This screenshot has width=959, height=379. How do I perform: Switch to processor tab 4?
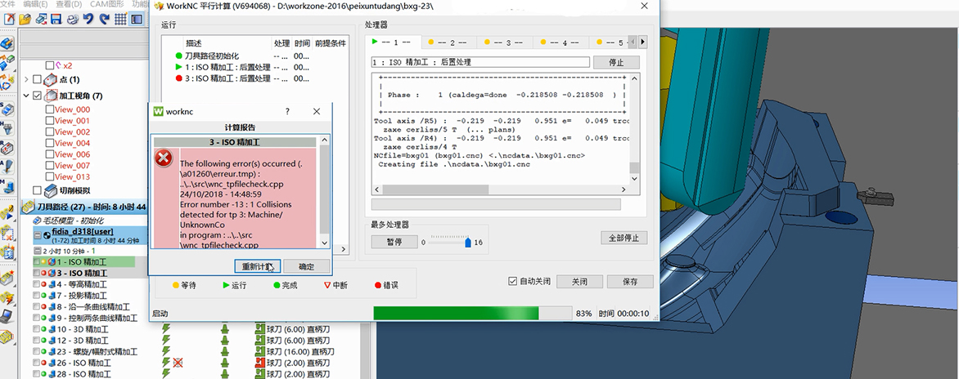(x=561, y=42)
